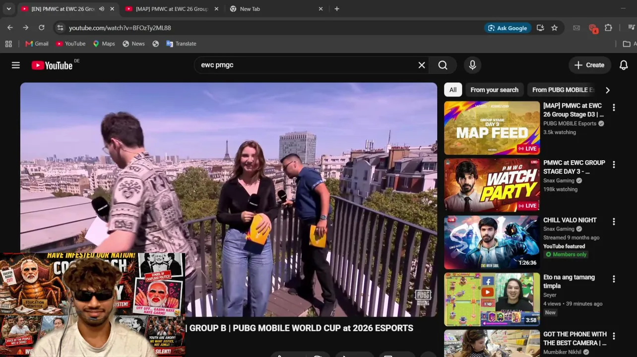Go to YouTube home via the logo
Image resolution: width=637 pixels, height=357 pixels.
tap(52, 65)
